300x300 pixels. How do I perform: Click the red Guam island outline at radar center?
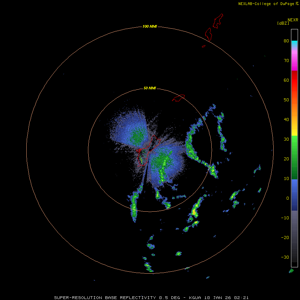pyautogui.click(x=148, y=151)
